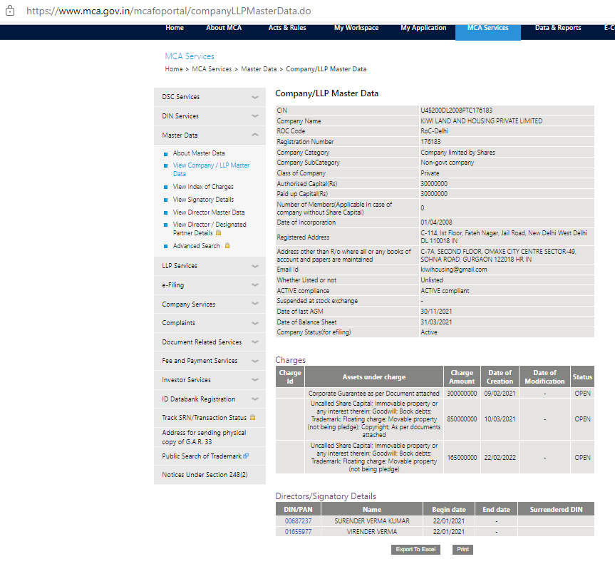Click Export To Excel button
This screenshot has width=615, height=569.
coord(415,549)
